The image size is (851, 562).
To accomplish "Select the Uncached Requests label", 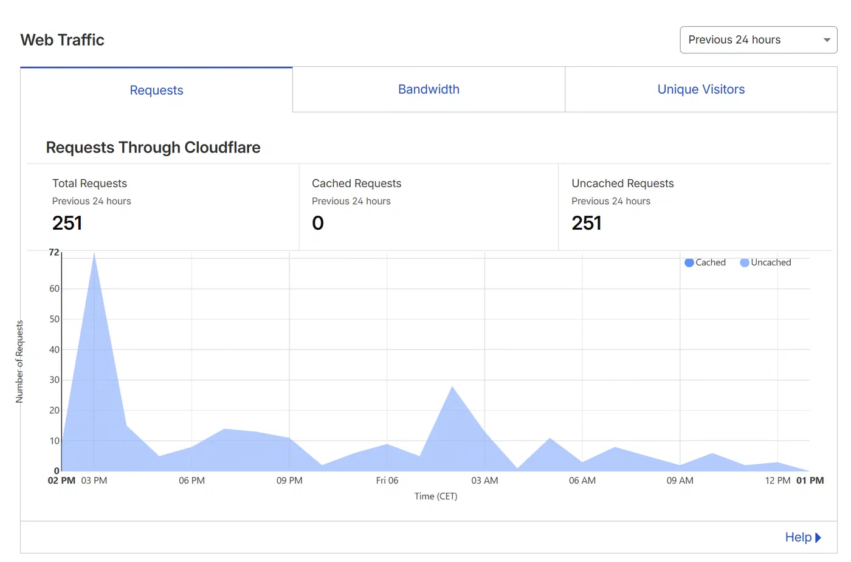I will (622, 183).
